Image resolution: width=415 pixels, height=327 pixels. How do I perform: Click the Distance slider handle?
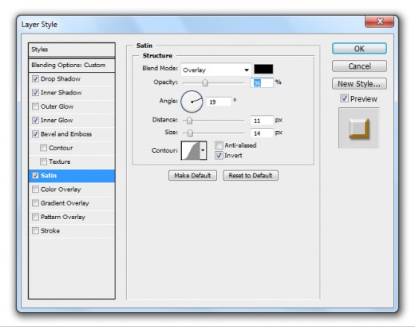(x=189, y=121)
